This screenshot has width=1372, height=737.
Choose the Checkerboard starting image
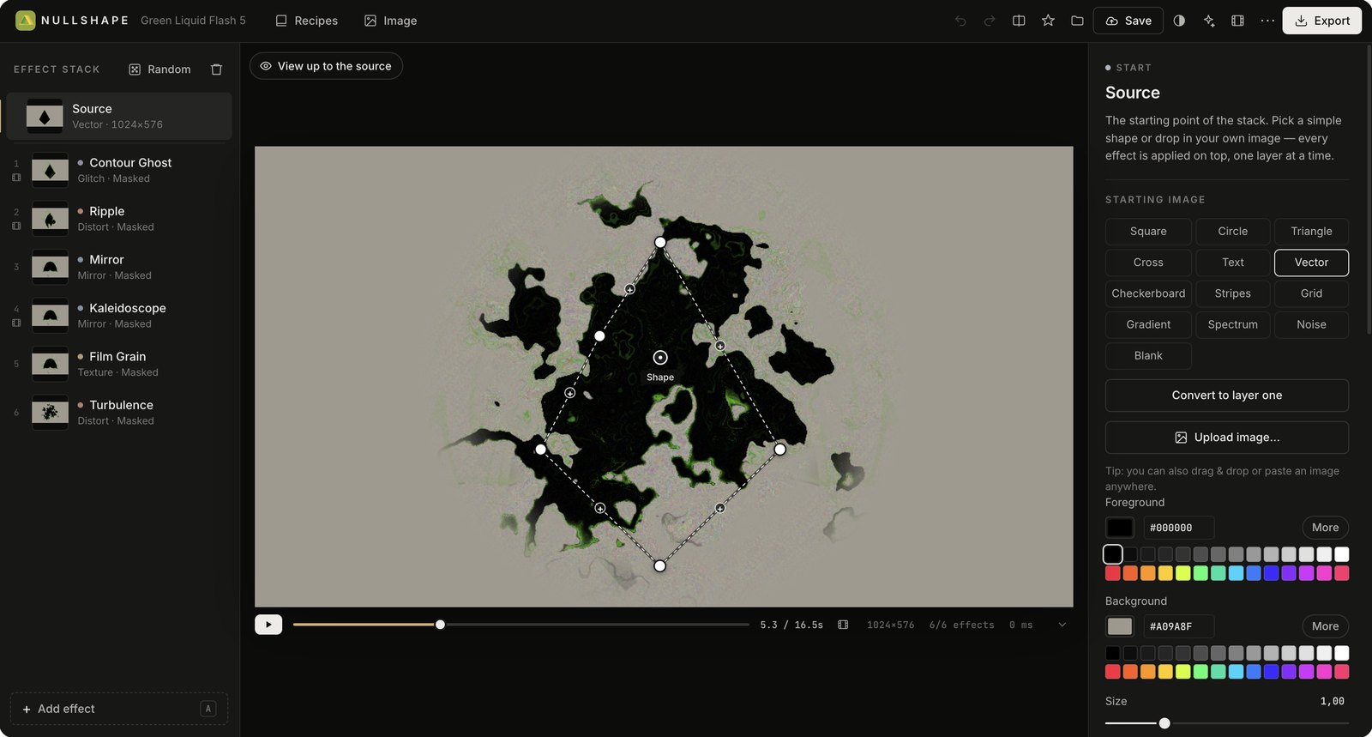[1148, 293]
